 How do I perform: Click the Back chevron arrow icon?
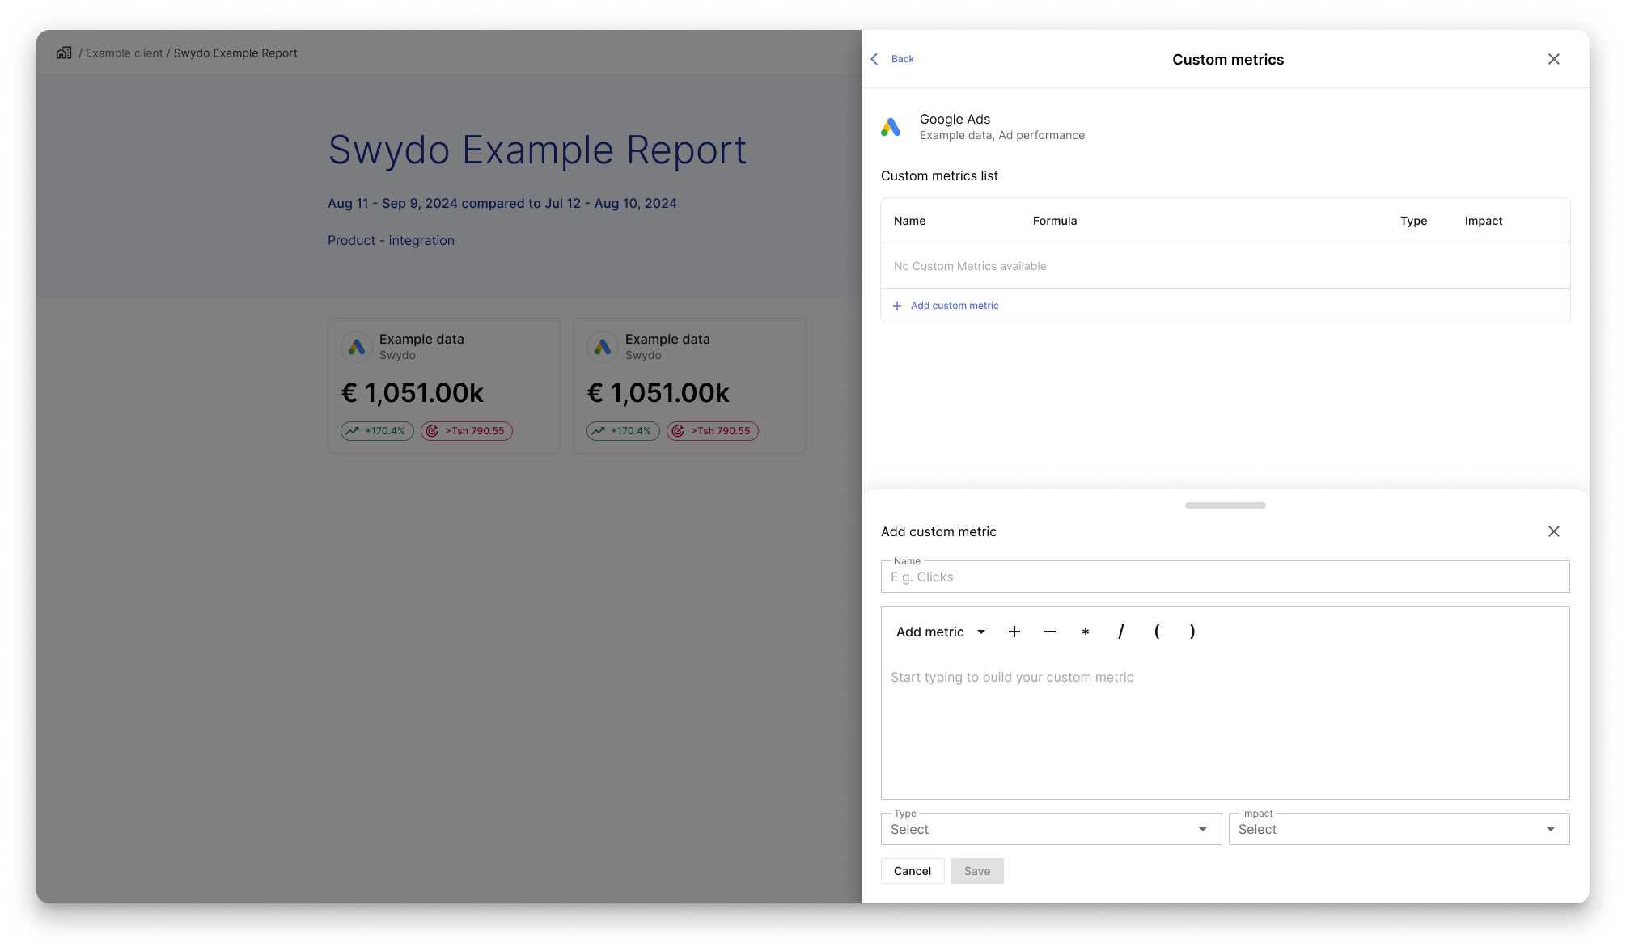pos(874,59)
